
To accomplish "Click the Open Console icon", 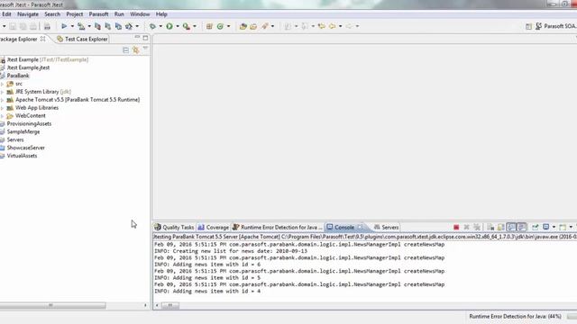I will click(563, 228).
